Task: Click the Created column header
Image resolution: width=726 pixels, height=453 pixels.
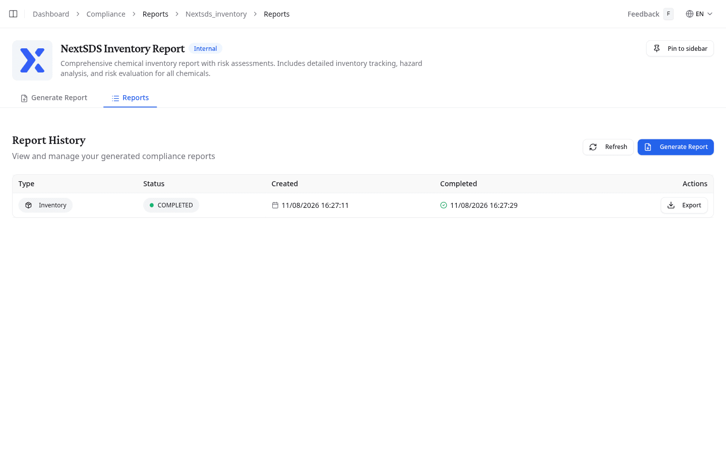Action: point(285,184)
